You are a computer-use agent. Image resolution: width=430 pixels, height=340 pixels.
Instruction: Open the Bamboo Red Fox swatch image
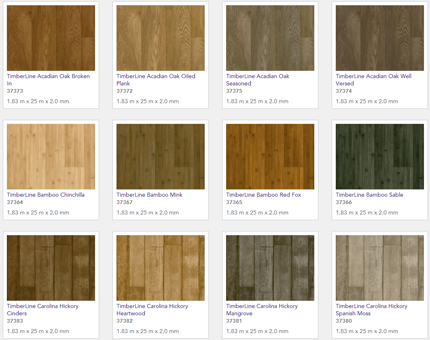pyautogui.click(x=270, y=157)
